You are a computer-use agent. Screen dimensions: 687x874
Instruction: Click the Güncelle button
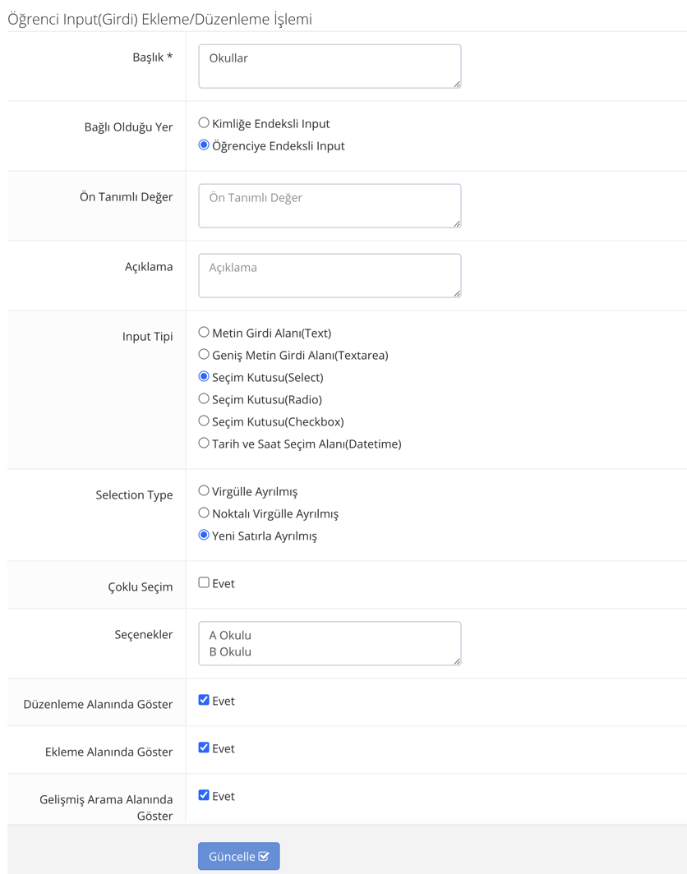point(238,856)
